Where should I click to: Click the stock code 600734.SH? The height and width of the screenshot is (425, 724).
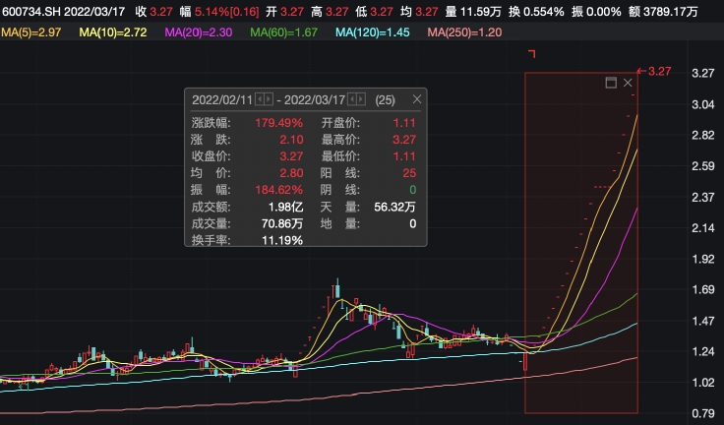31,12
